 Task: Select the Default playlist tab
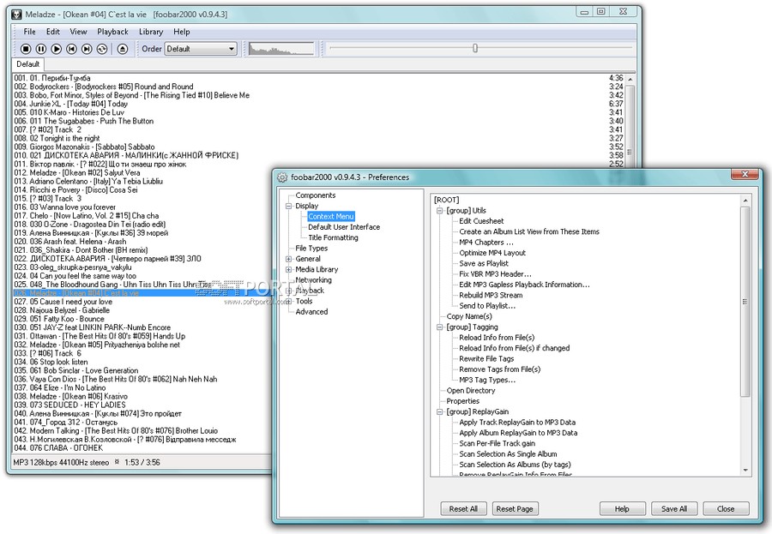28,64
